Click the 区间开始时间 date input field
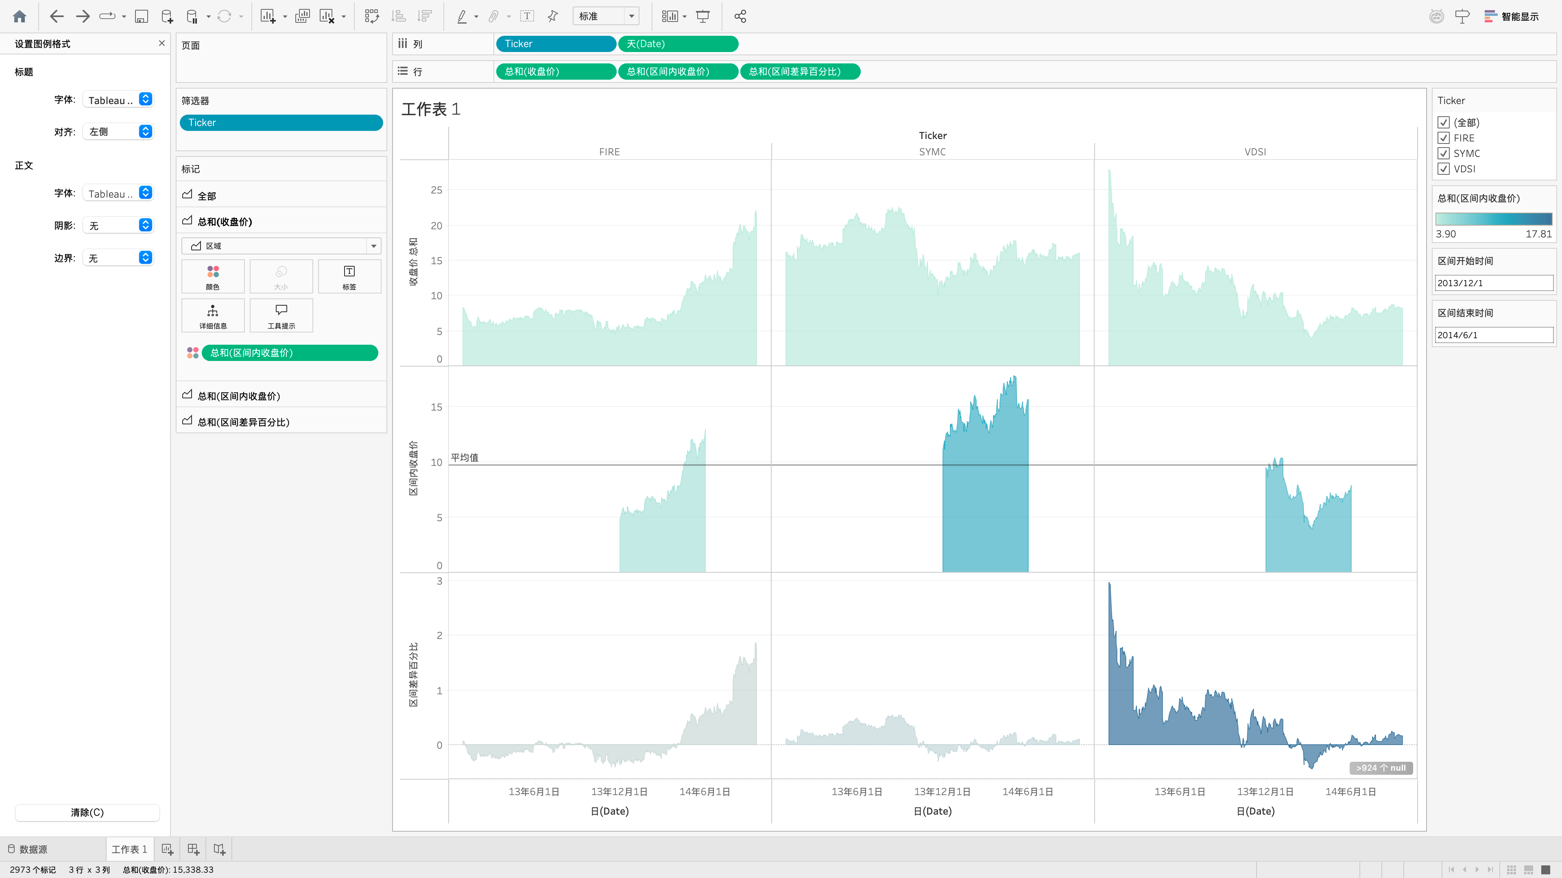Image resolution: width=1562 pixels, height=878 pixels. tap(1494, 283)
